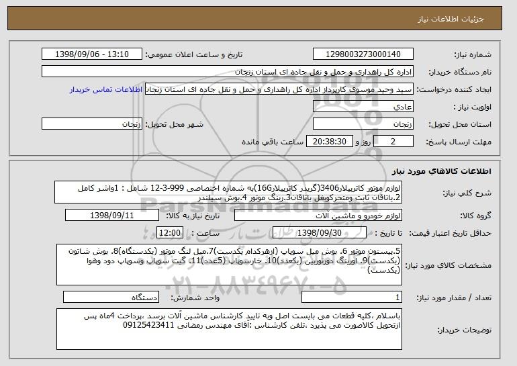This screenshot has width=517, height=366.
Task: Click the label شرح کلی نیاز
Action: pos(467,193)
